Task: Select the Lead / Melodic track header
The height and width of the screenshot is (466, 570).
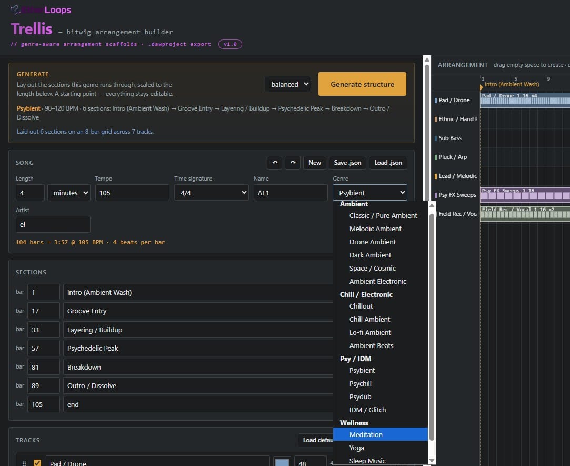Action: 456,176
